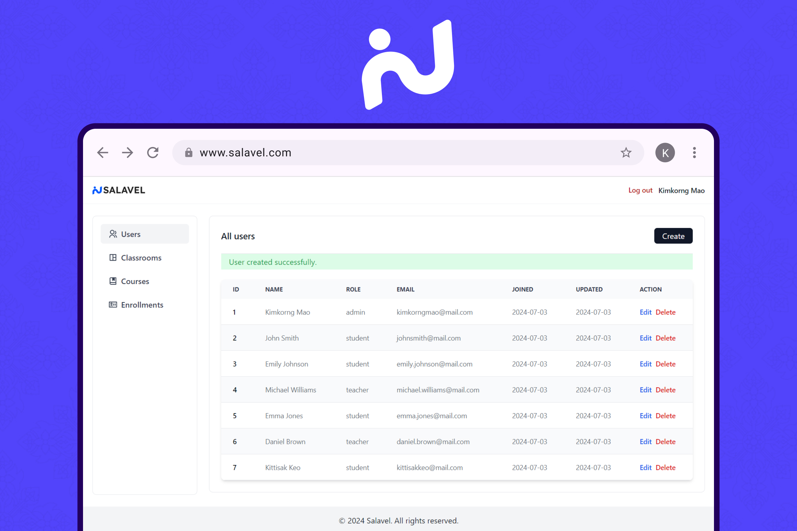Viewport: 797px width, 531px height.
Task: Open the three-dot browser menu
Action: click(694, 153)
